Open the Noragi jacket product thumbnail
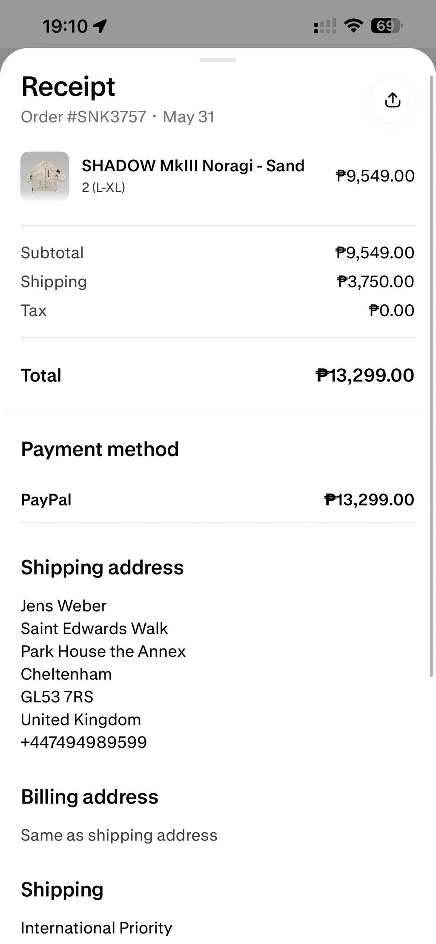 pos(45,176)
